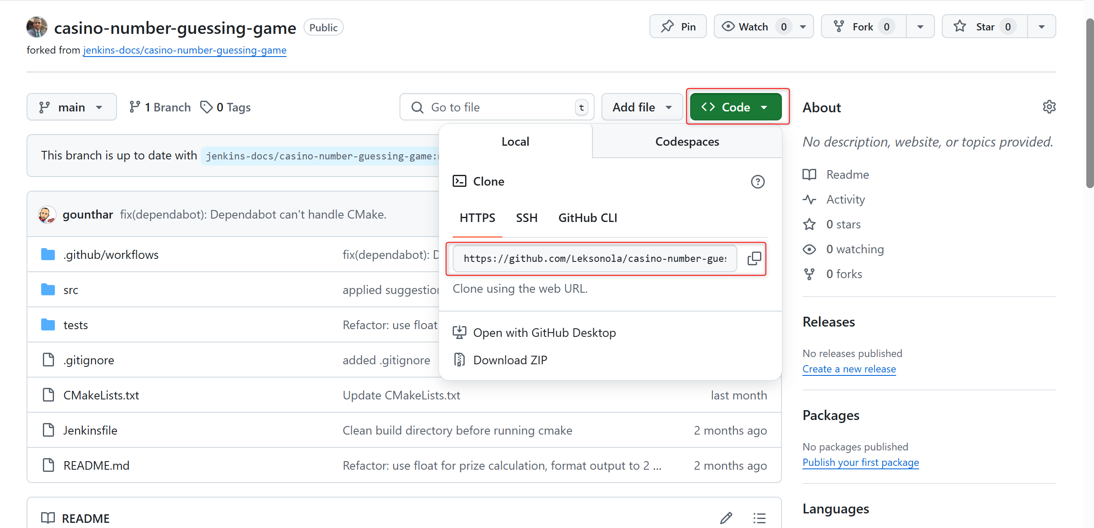Click the HTTPS clone URL field
This screenshot has height=528, width=1094.
tap(595, 258)
